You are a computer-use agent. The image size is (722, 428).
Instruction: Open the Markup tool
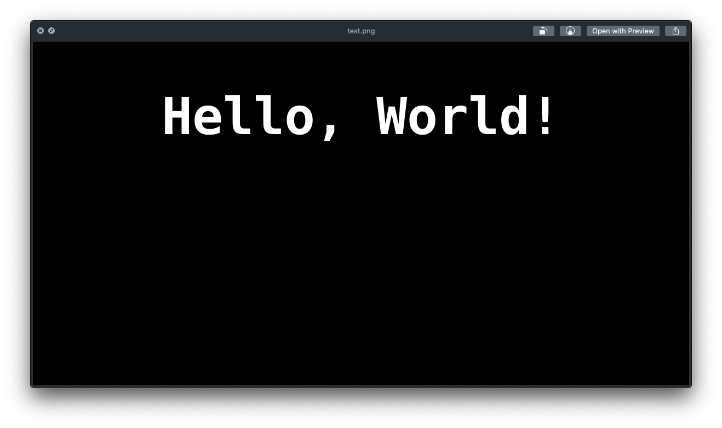570,31
